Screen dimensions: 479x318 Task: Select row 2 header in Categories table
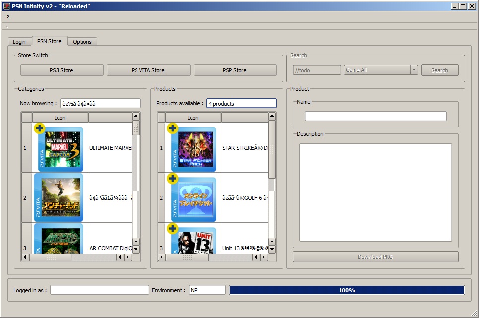tap(27, 198)
